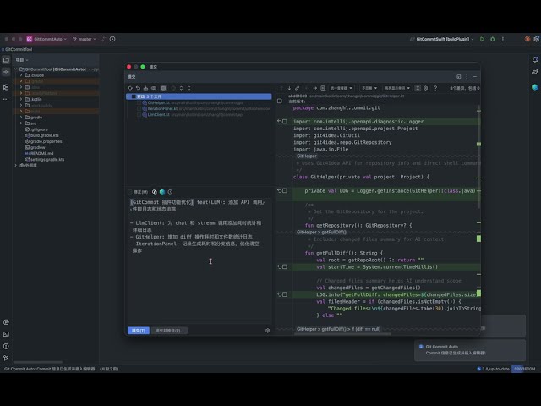Click the Problems icon in lower left sidebar
This screenshot has width=541, height=406.
[x=6, y=346]
